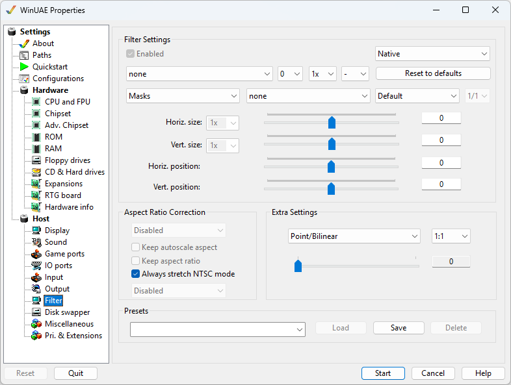Open the Miscellaneous page label
The width and height of the screenshot is (511, 385).
tap(69, 324)
